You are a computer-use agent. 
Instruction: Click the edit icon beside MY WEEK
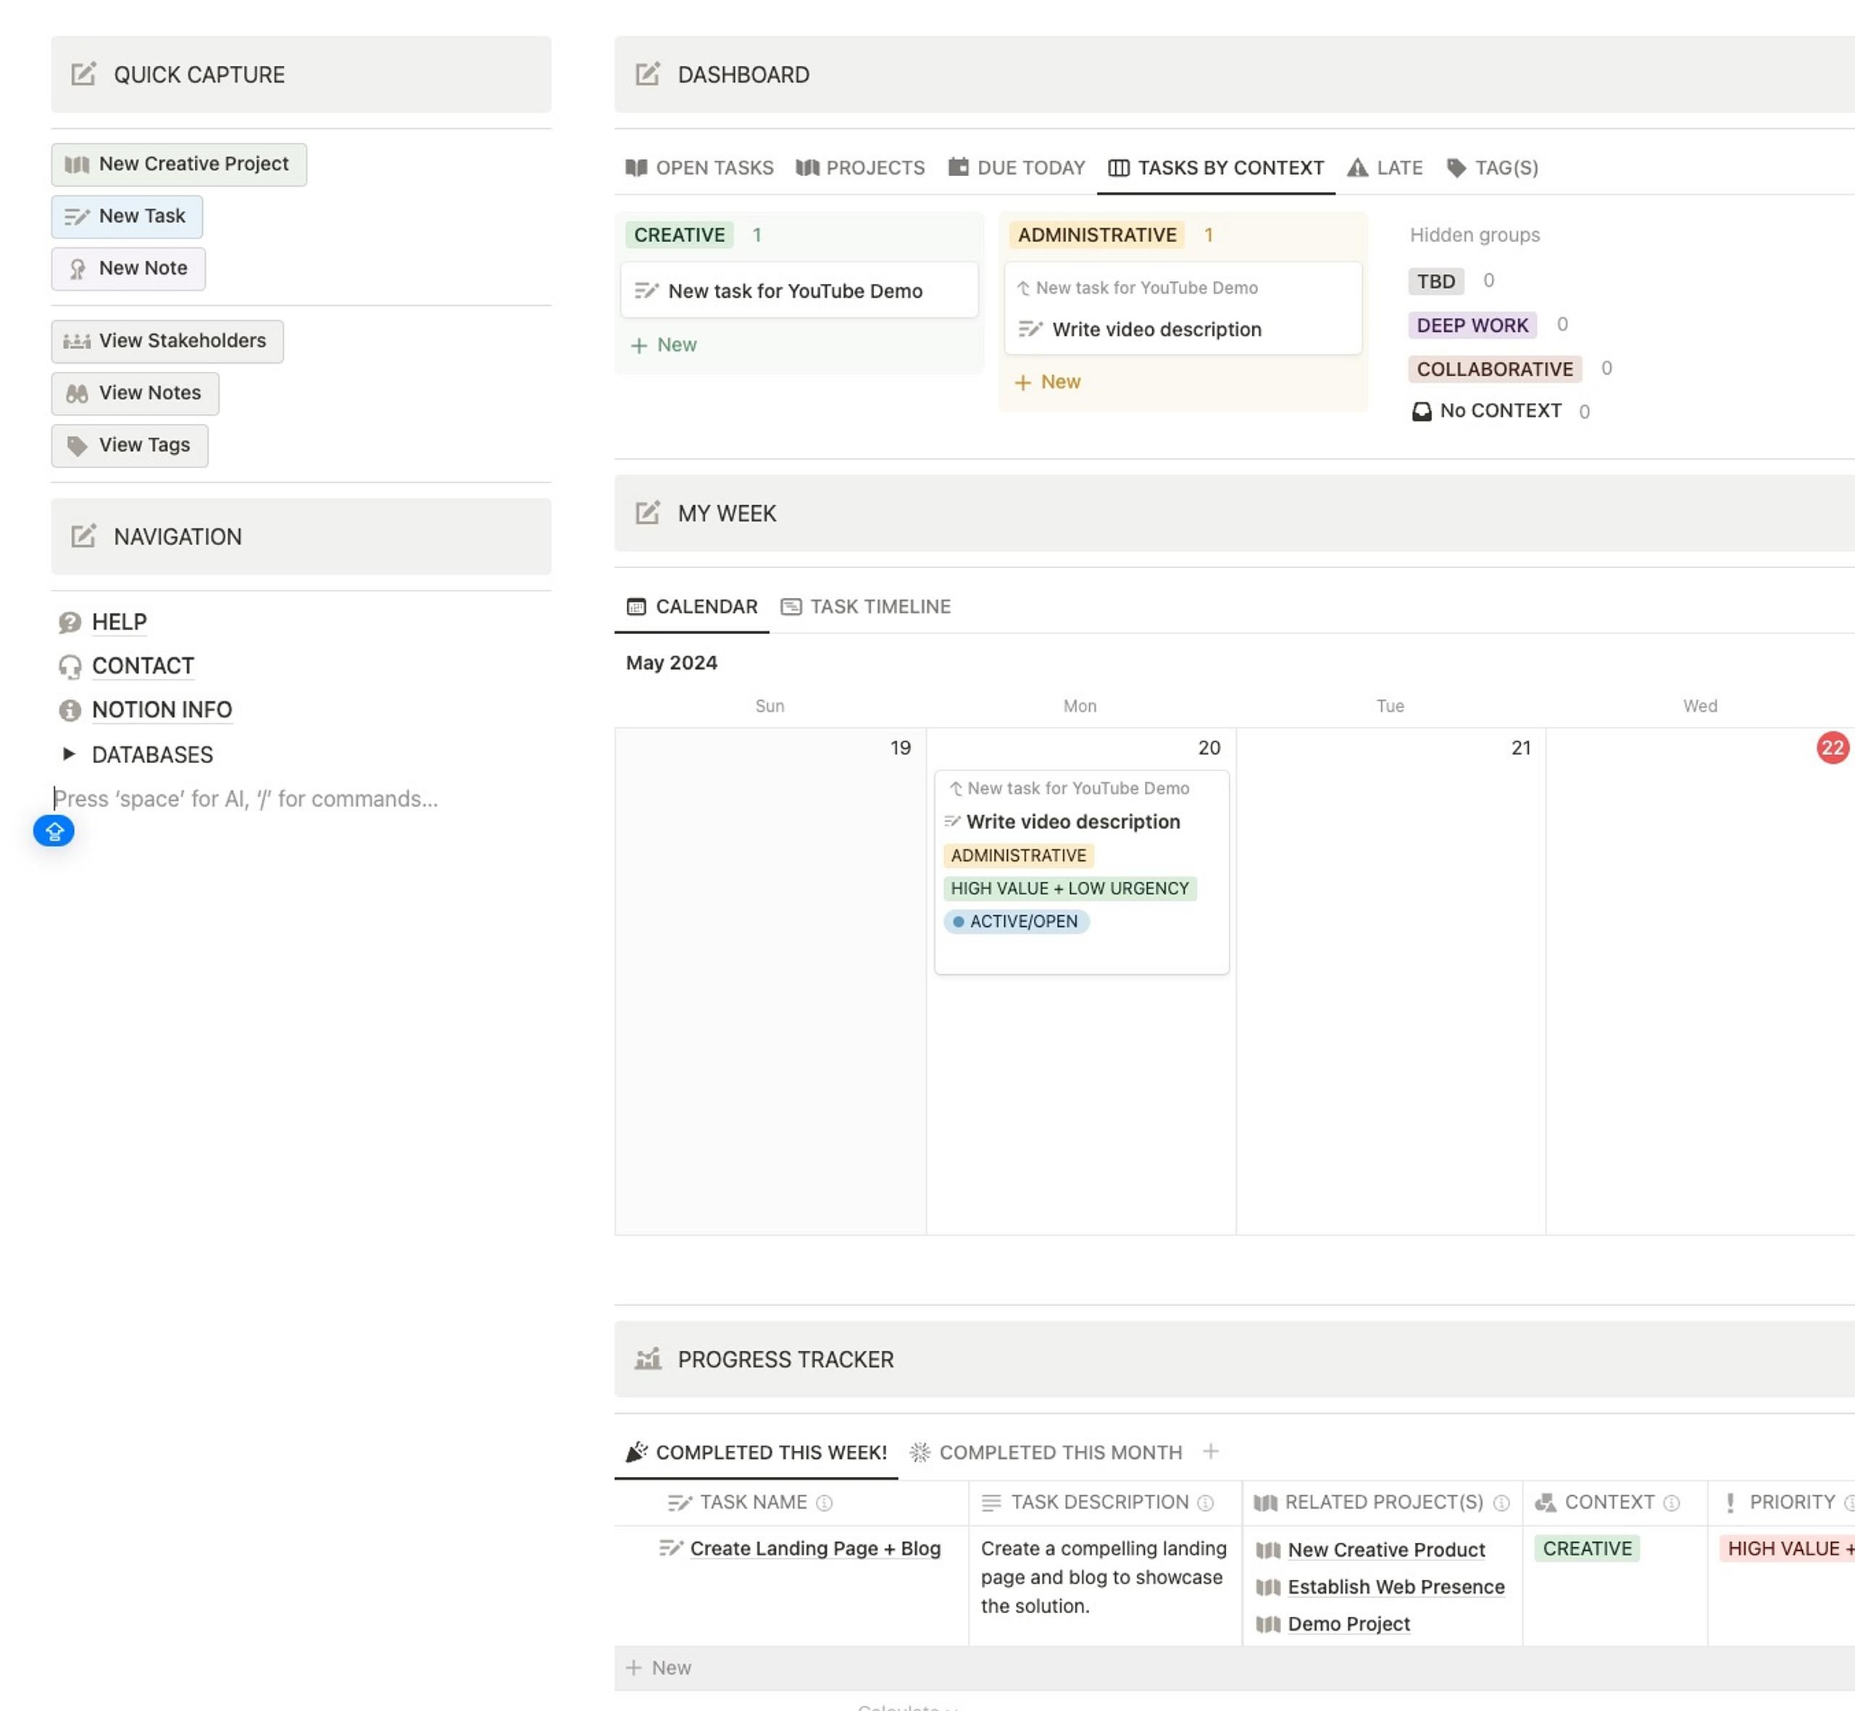[648, 513]
